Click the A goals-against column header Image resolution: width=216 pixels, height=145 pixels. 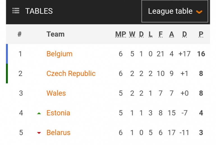pos(172,34)
